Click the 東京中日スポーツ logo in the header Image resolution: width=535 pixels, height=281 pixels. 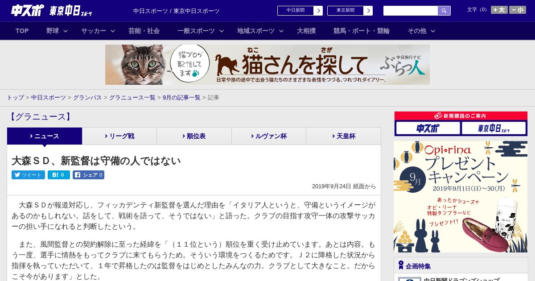[x=71, y=11]
